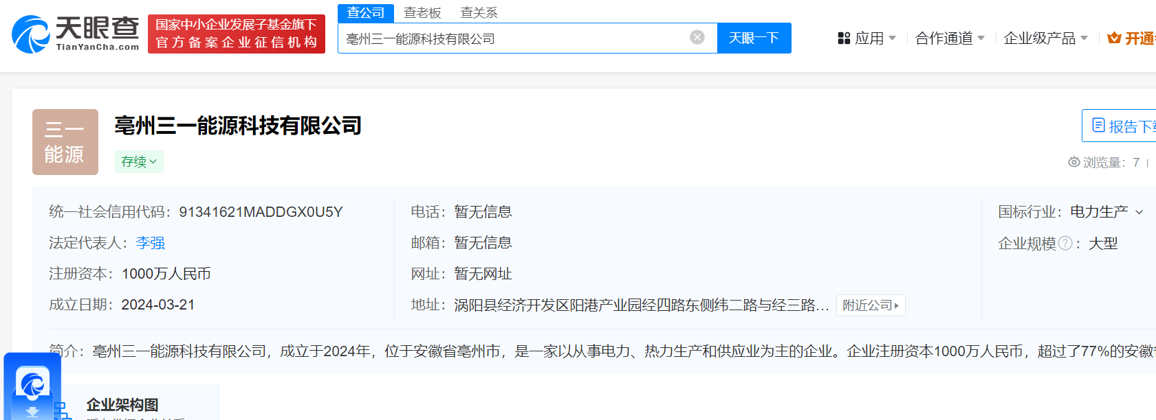Click the report download document icon
The image size is (1156, 420).
(x=1098, y=126)
